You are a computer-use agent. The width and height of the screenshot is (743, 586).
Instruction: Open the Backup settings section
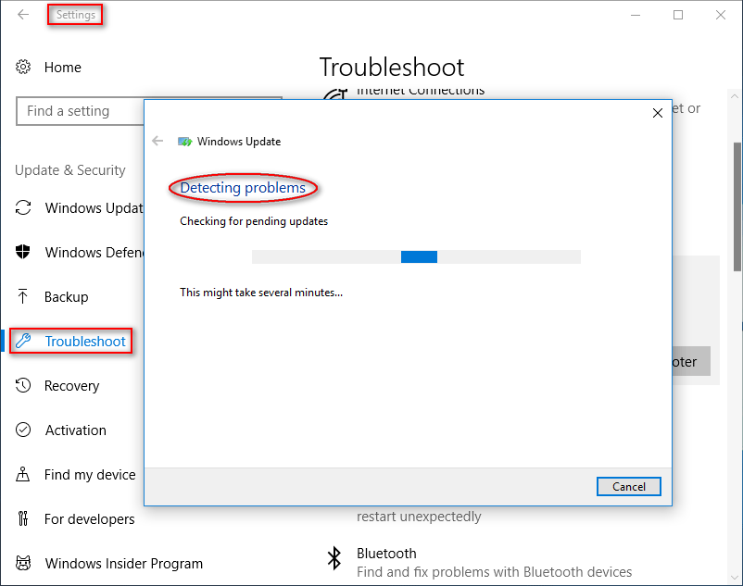click(x=67, y=297)
